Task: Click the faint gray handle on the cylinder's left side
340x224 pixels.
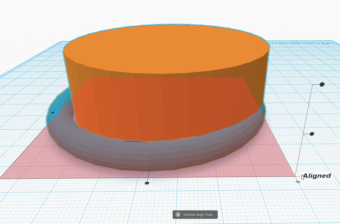Action: click(85, 78)
